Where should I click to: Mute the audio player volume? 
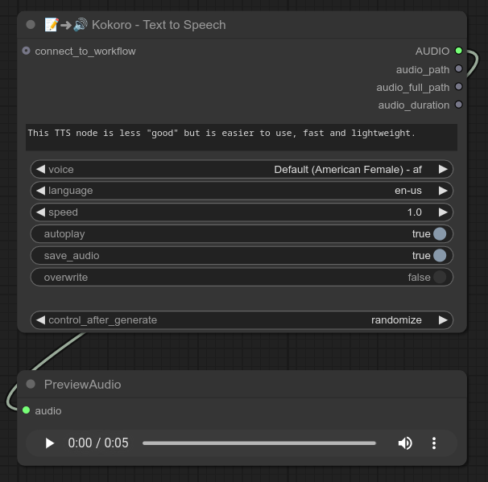(405, 443)
